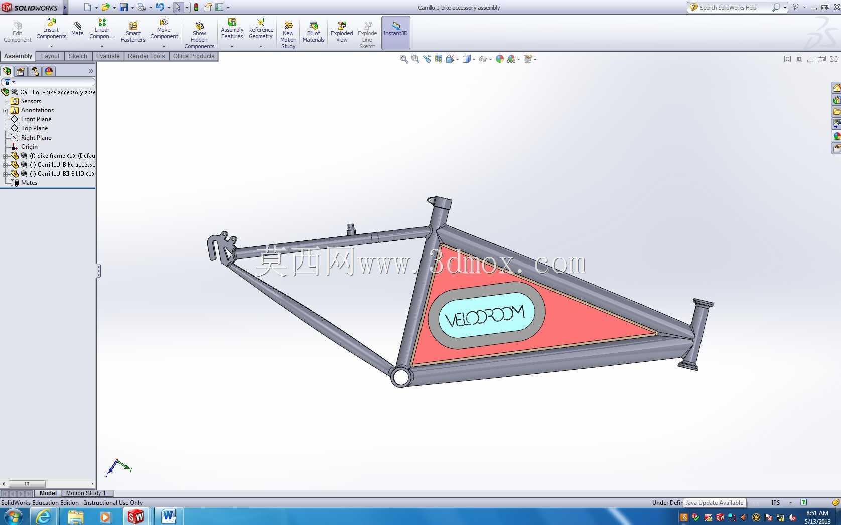Image resolution: width=841 pixels, height=525 pixels.
Task: Insert a Bill of Materials
Action: [314, 32]
